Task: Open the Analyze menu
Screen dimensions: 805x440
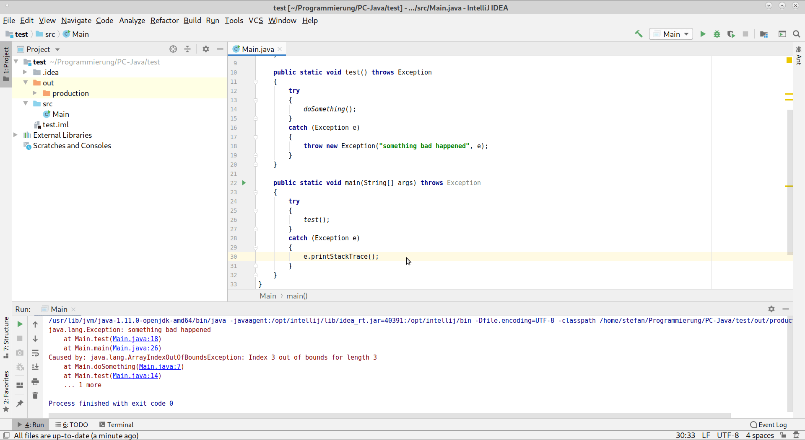Action: click(x=132, y=20)
